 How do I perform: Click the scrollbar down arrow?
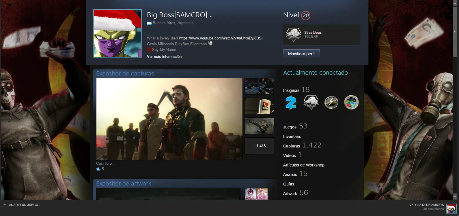(455, 197)
